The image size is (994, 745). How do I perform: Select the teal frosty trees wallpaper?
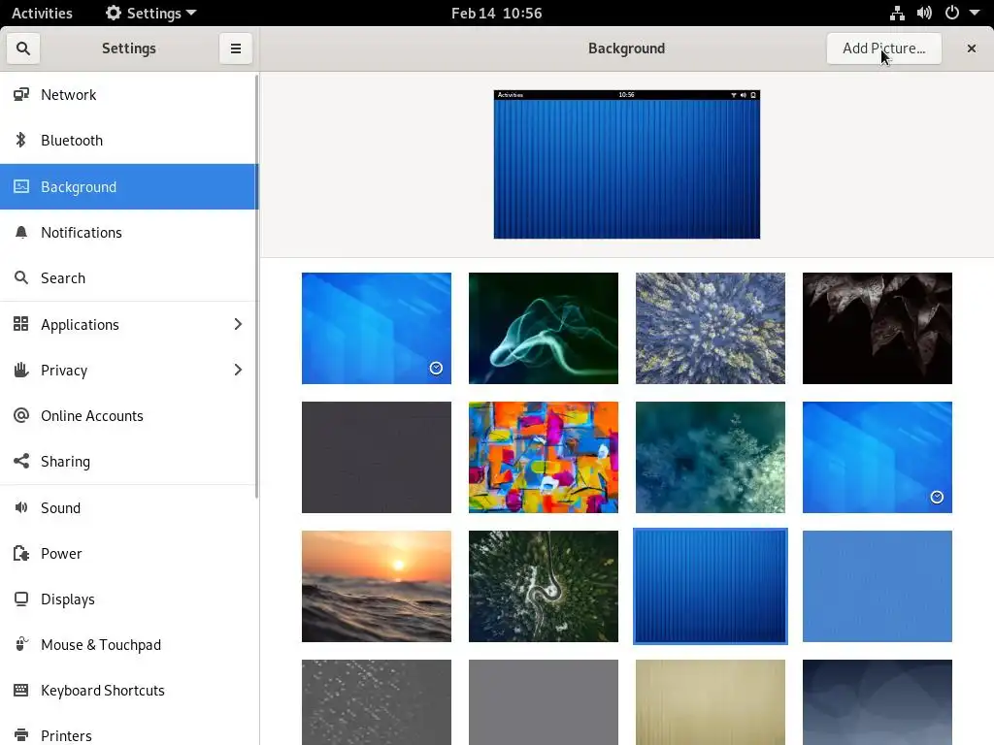click(710, 457)
